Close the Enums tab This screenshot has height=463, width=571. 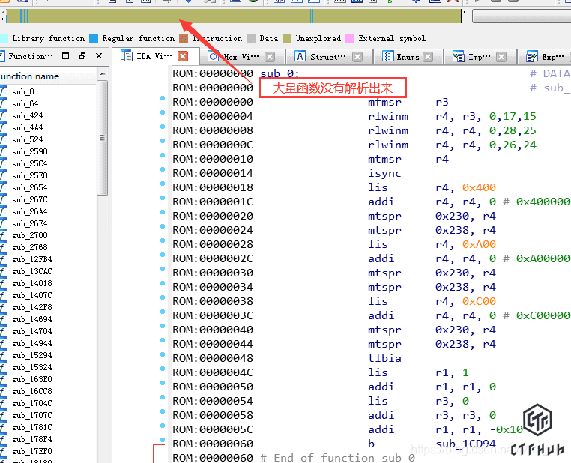[427, 57]
